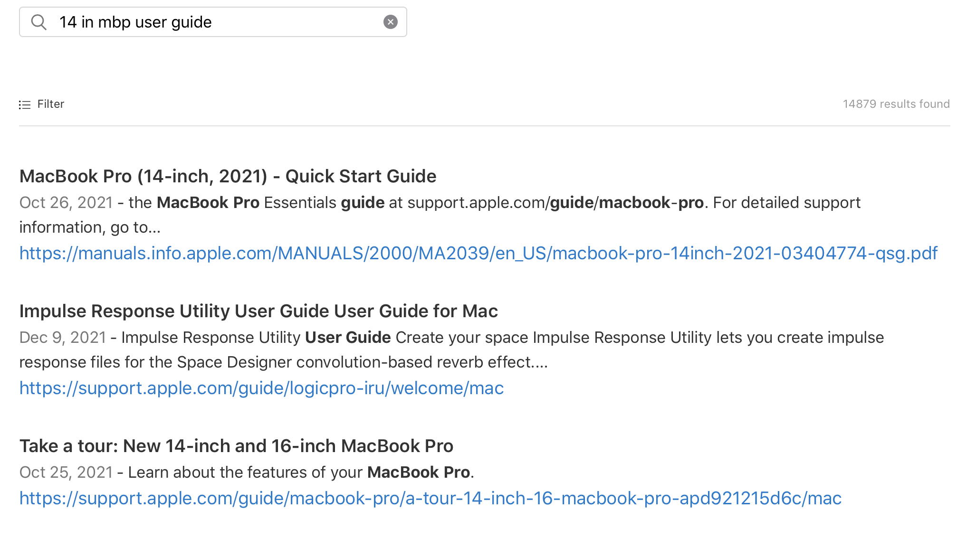Clear the search field with the X button
976x548 pixels.
pos(390,22)
